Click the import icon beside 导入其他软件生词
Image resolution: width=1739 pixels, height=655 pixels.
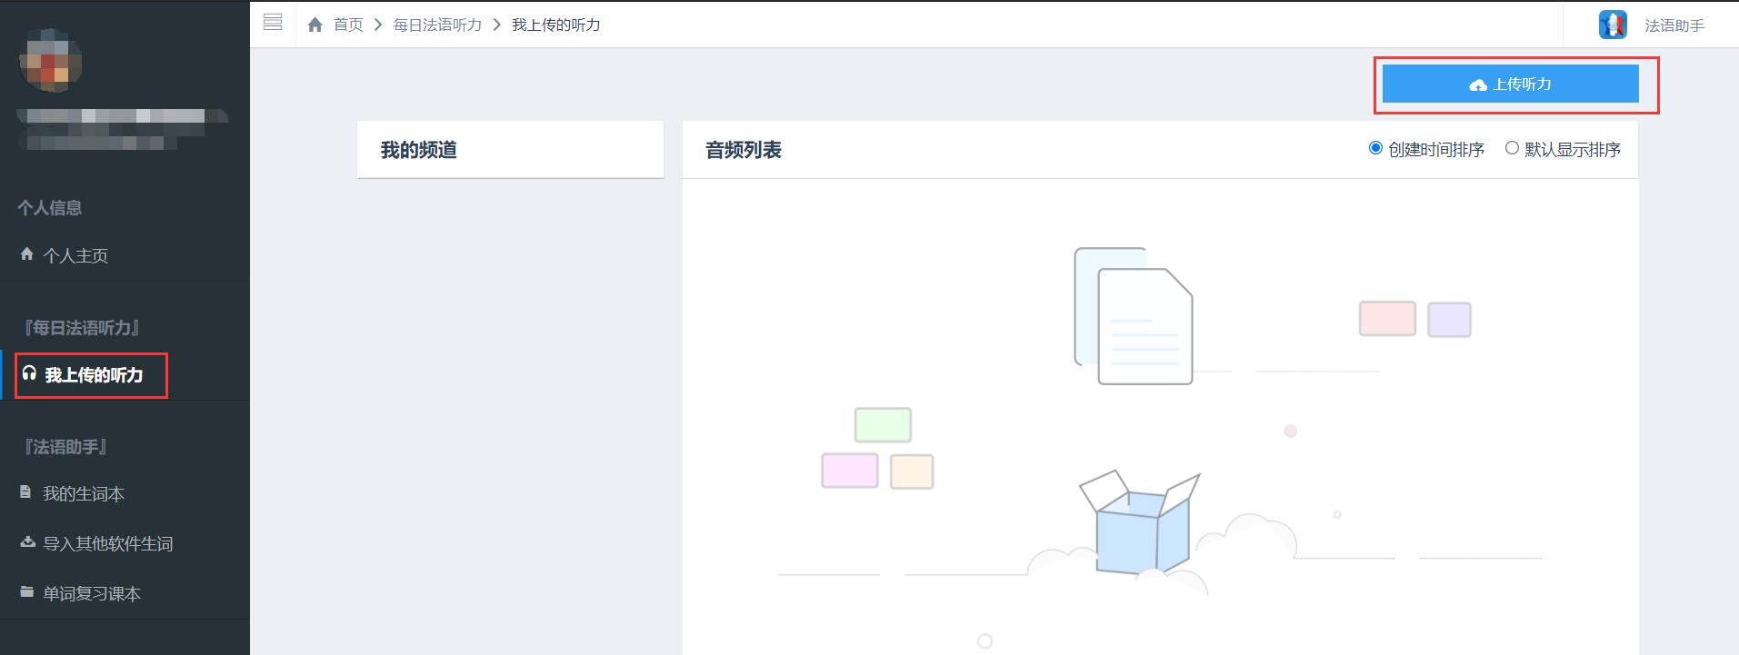(x=27, y=542)
